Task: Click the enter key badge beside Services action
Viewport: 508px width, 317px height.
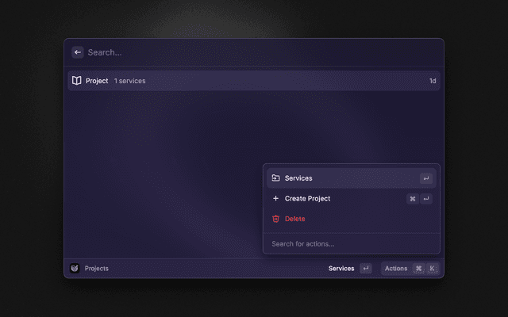Action: point(426,179)
